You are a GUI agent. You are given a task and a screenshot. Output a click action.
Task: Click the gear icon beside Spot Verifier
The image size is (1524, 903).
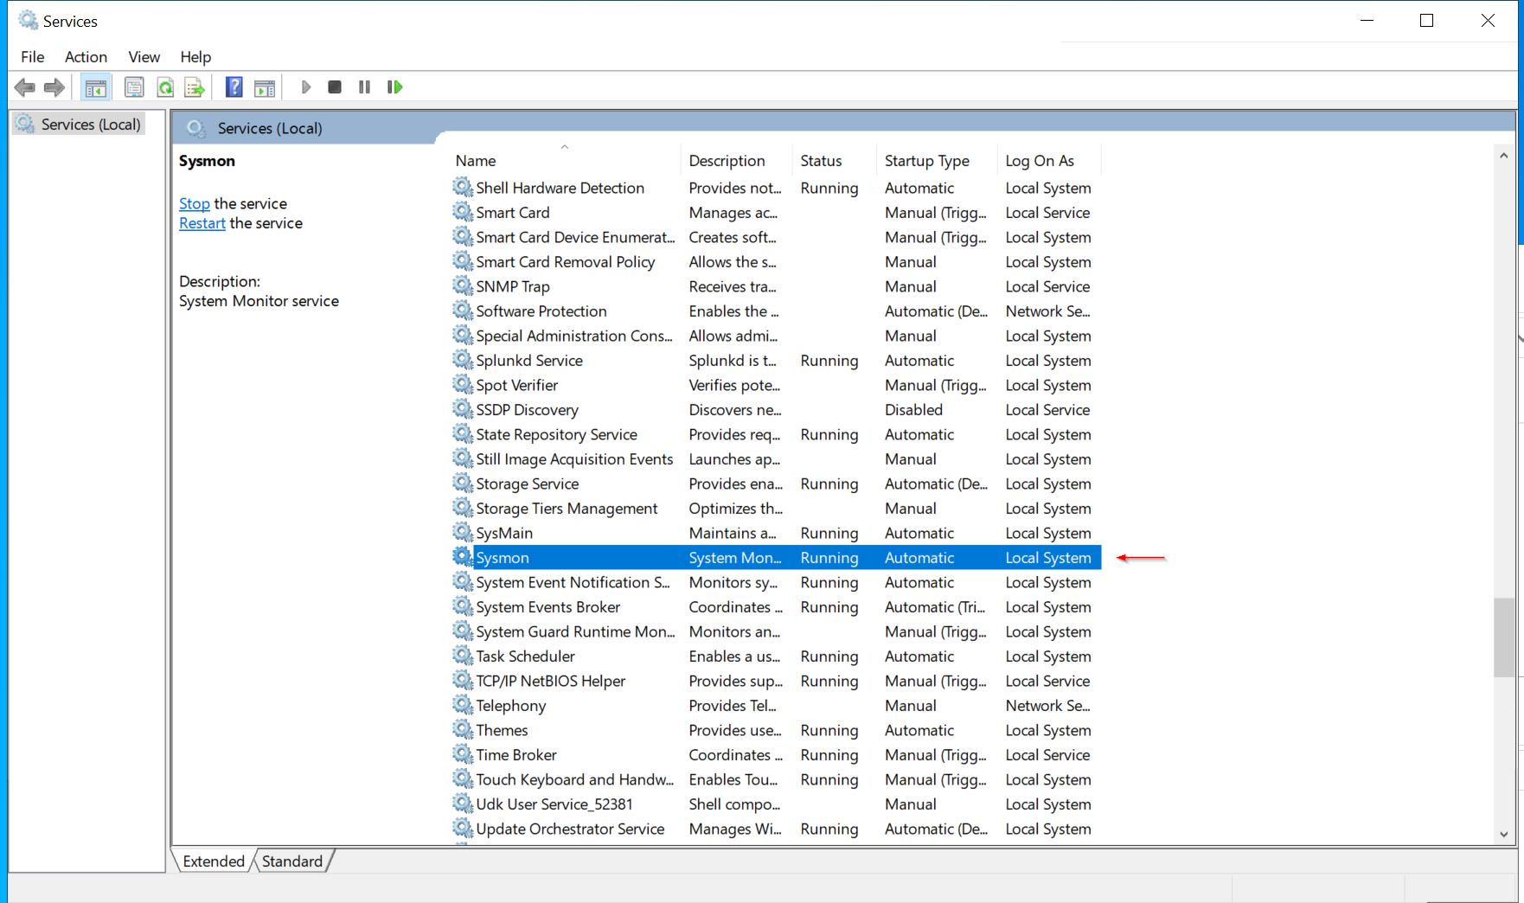pos(464,385)
